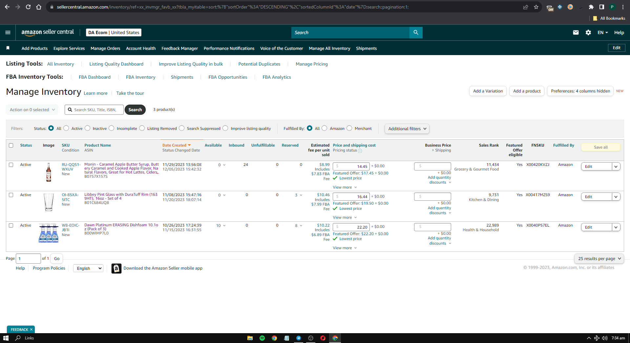Image resolution: width=630 pixels, height=343 pixels.
Task: Expand View more for the Libbey Pint Glass row
Action: 345,217
